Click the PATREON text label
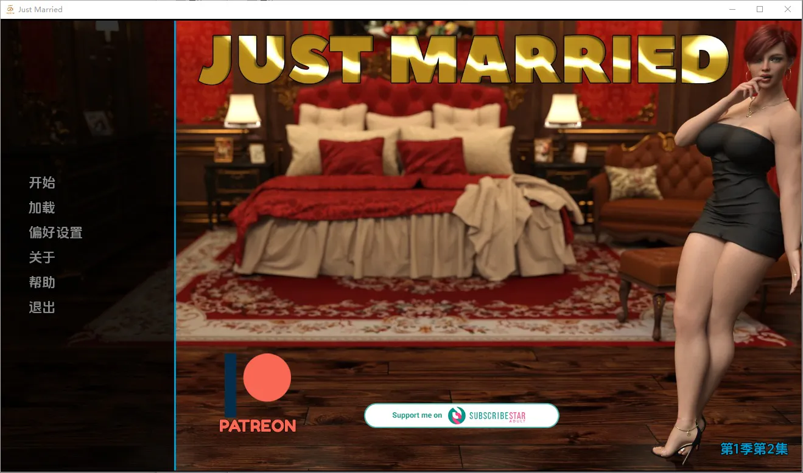 click(x=258, y=426)
